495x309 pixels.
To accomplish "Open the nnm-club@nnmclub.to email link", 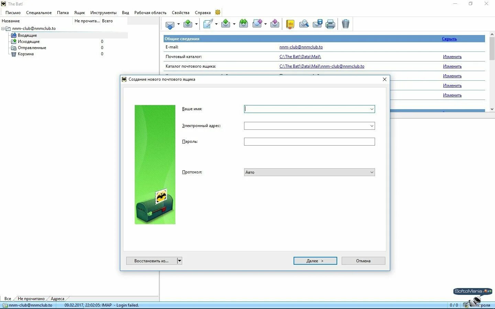I will click(x=301, y=47).
